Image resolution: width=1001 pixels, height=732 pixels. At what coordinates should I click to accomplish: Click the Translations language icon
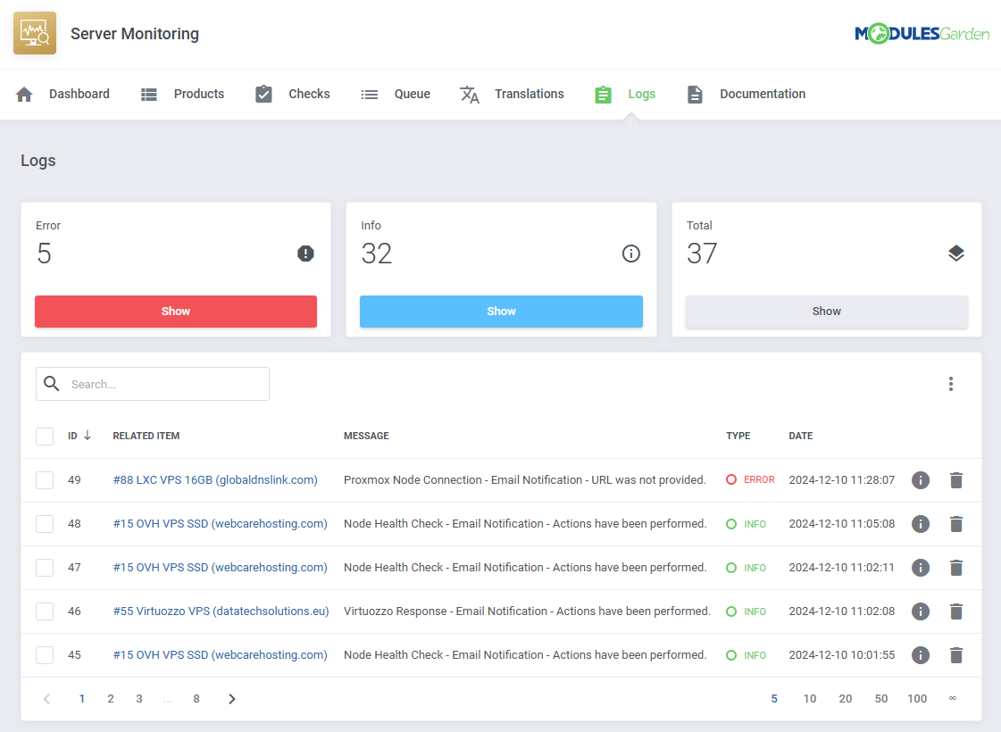(469, 95)
